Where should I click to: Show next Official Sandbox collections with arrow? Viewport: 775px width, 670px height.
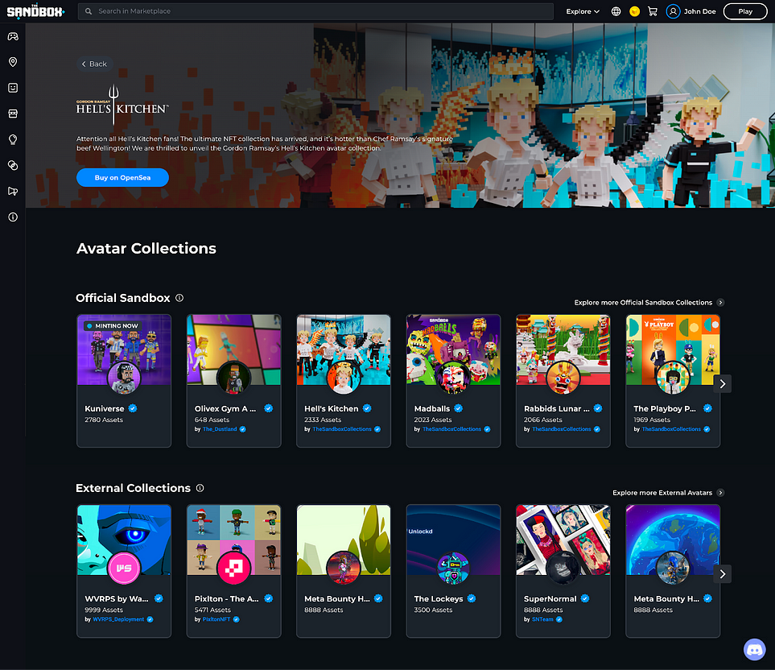click(x=723, y=383)
